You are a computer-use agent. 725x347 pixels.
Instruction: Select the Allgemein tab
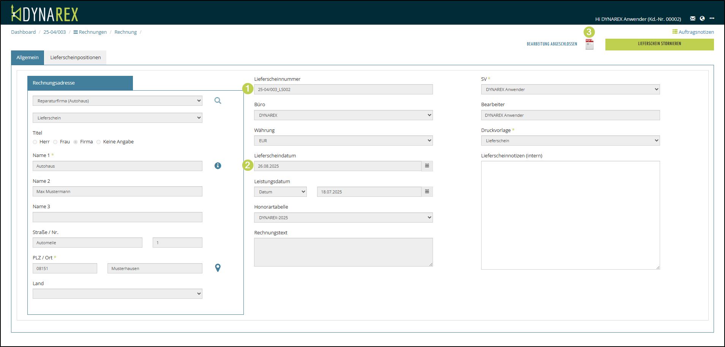[27, 58]
